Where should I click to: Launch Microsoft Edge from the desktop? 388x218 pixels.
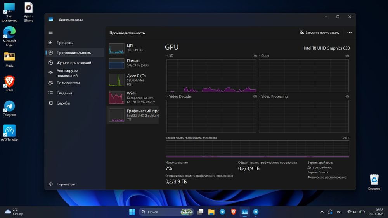(9, 36)
